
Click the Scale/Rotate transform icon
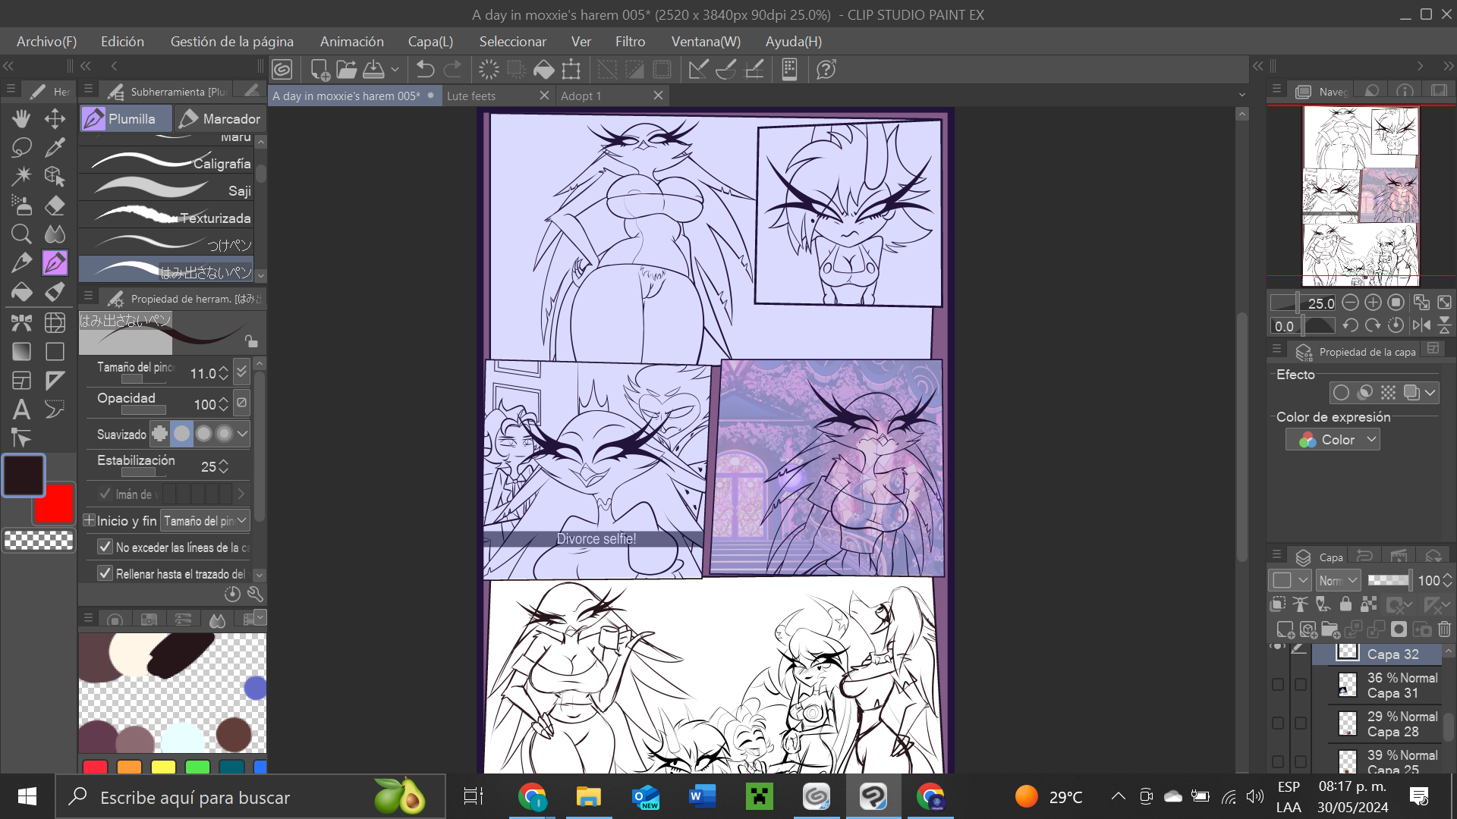click(571, 70)
